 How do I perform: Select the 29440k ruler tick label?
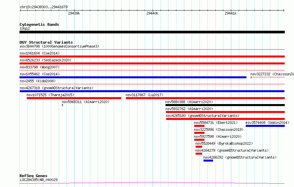152,13
